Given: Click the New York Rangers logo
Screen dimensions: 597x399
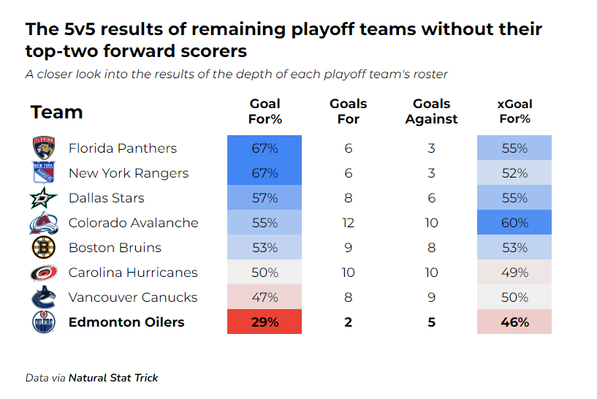Looking at the screenshot, I should click(43, 173).
